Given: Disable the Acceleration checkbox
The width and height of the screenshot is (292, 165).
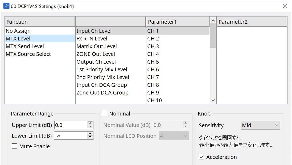Looking at the screenshot, I should pos(201,157).
